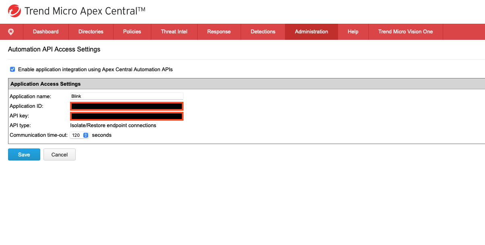Open the home pin icon in the navigation bar
Image resolution: width=485 pixels, height=245 pixels.
tap(11, 31)
